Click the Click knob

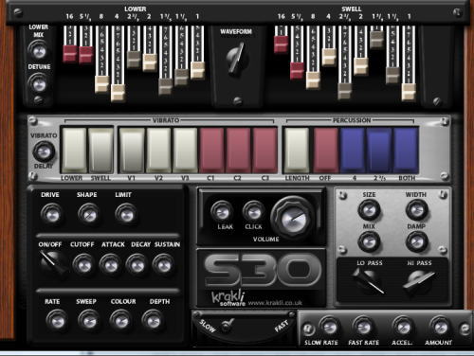253,211
